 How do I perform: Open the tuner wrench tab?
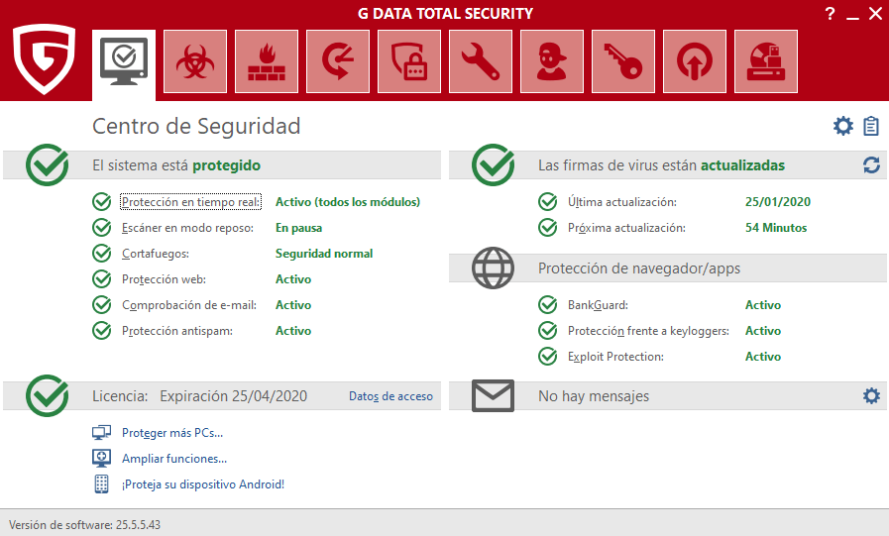pyautogui.click(x=481, y=61)
